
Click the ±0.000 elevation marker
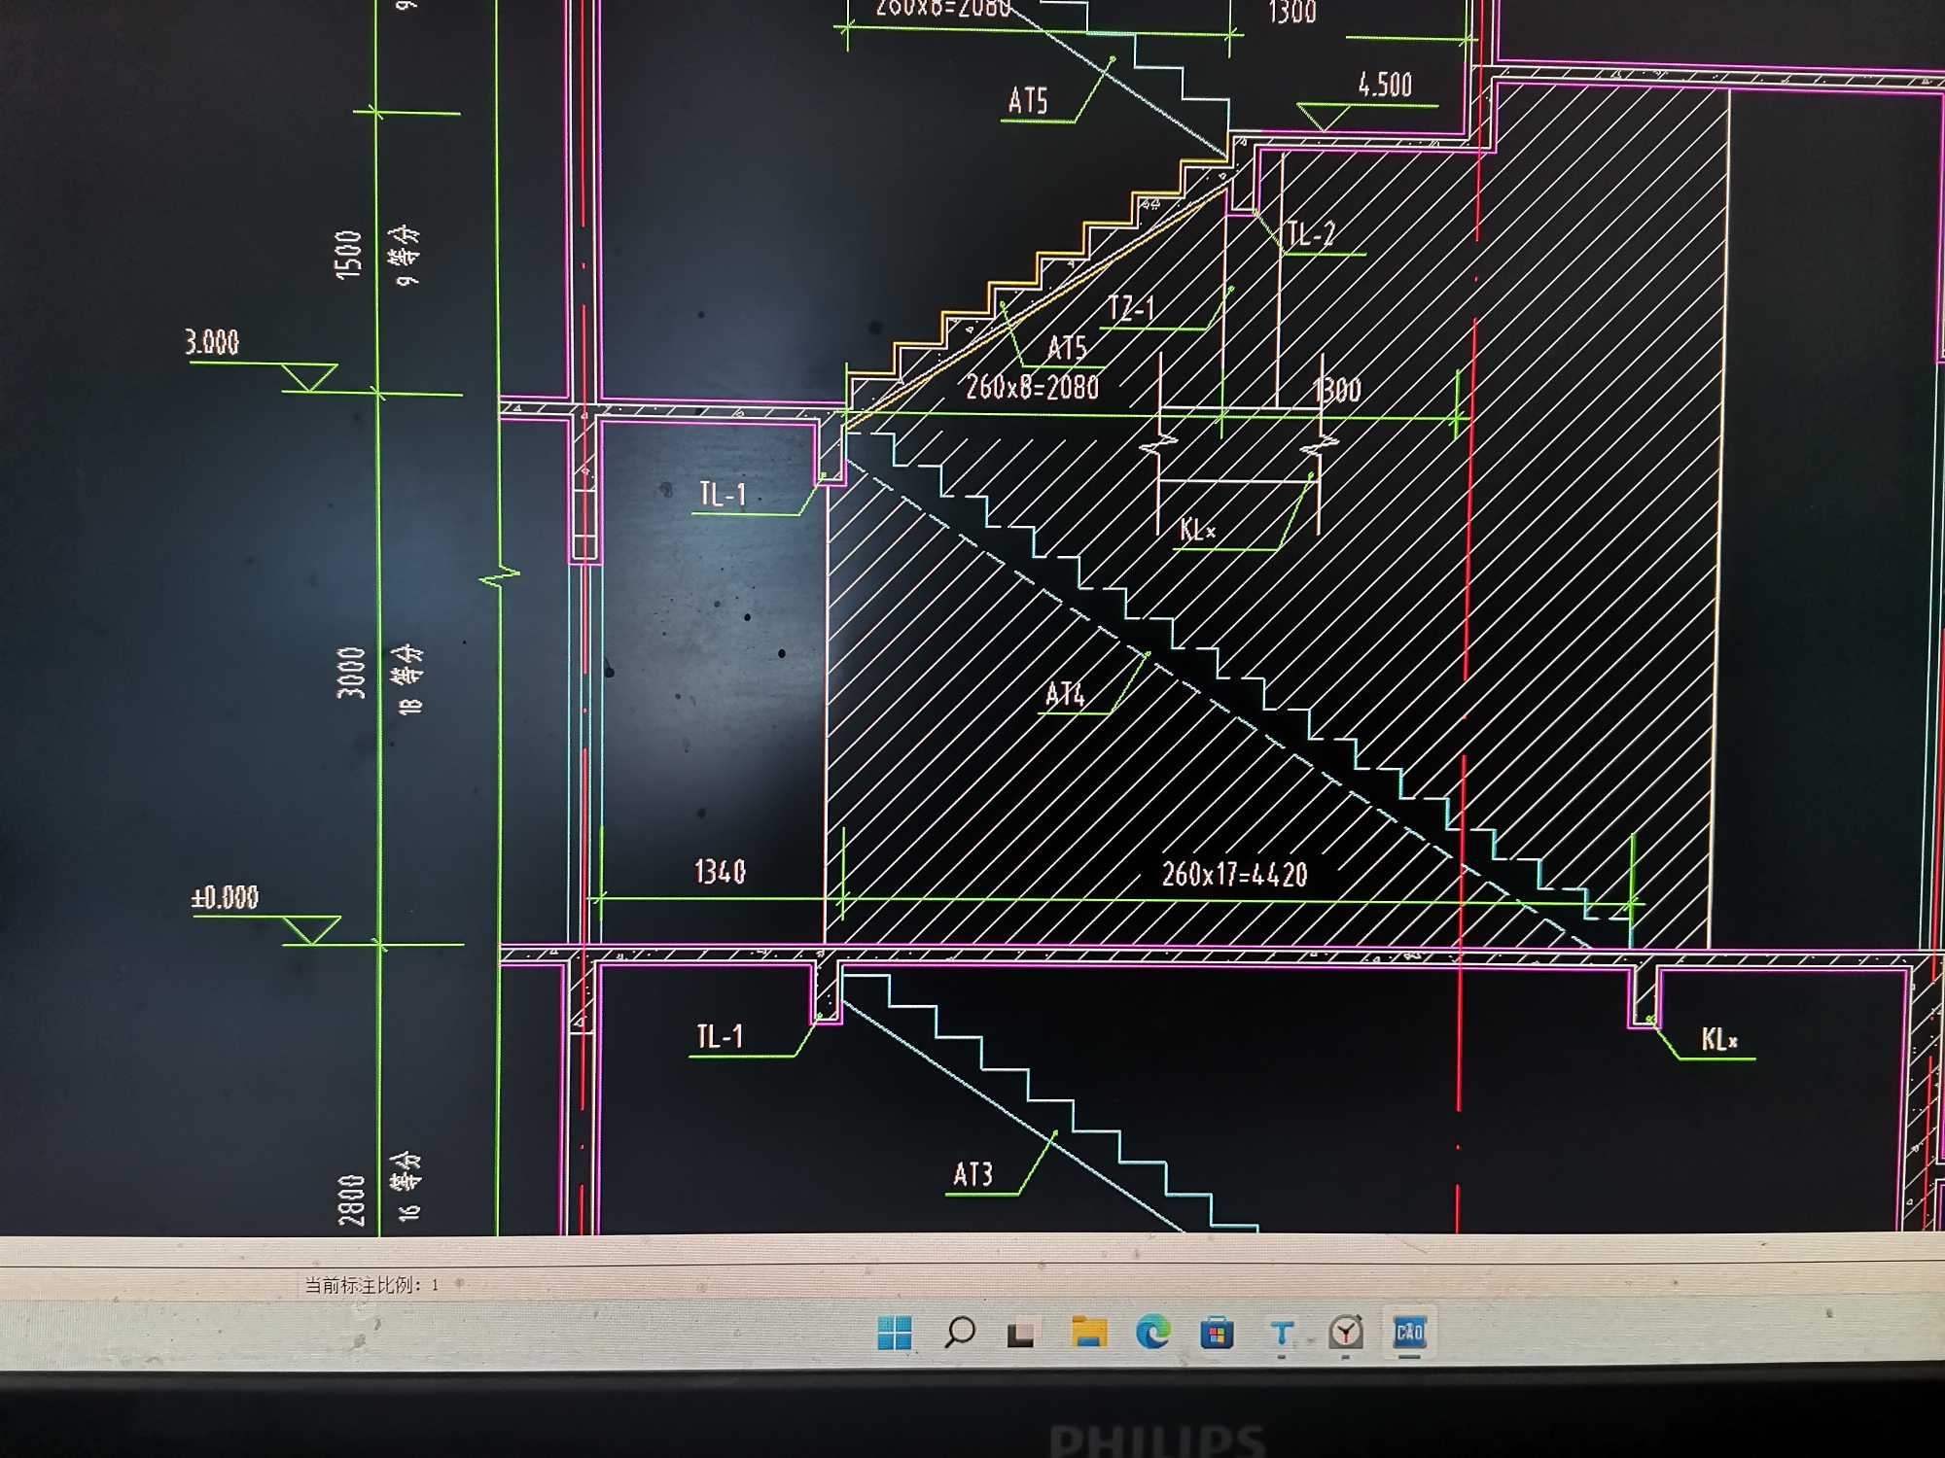click(x=226, y=897)
